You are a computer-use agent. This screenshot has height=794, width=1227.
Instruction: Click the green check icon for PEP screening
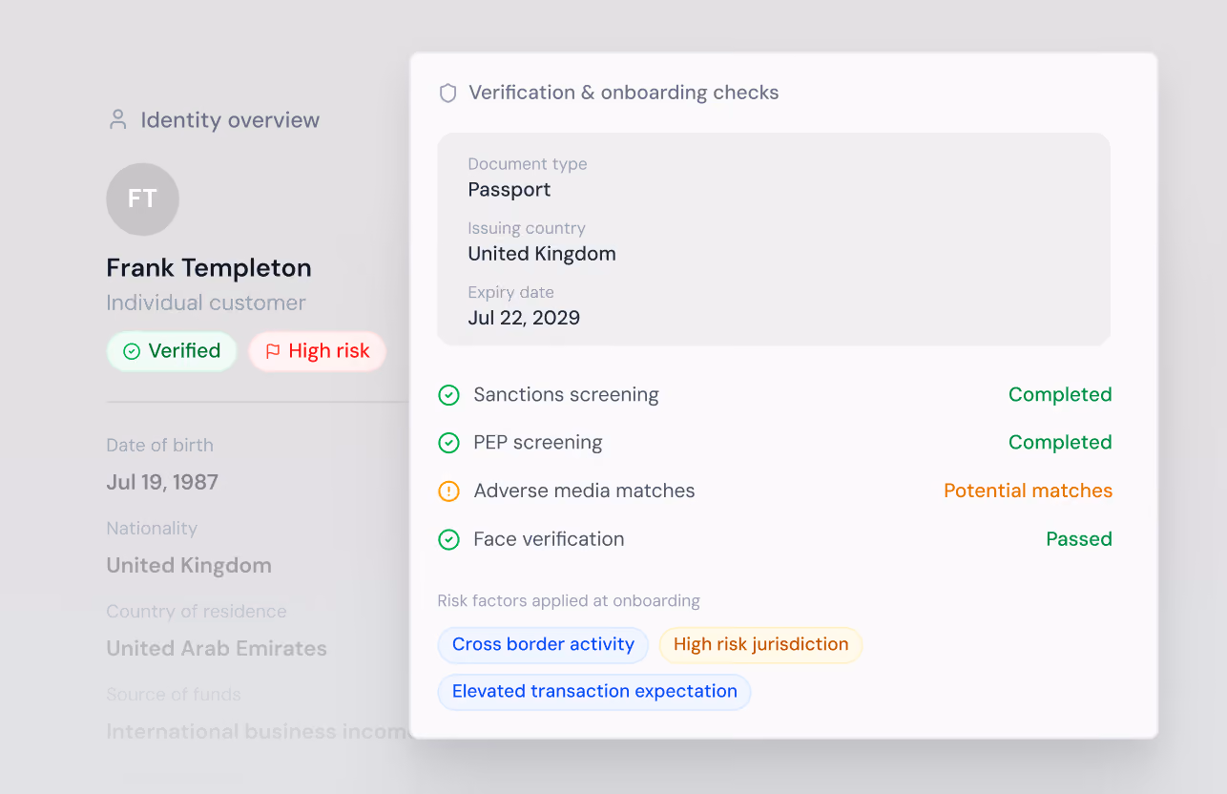448,443
